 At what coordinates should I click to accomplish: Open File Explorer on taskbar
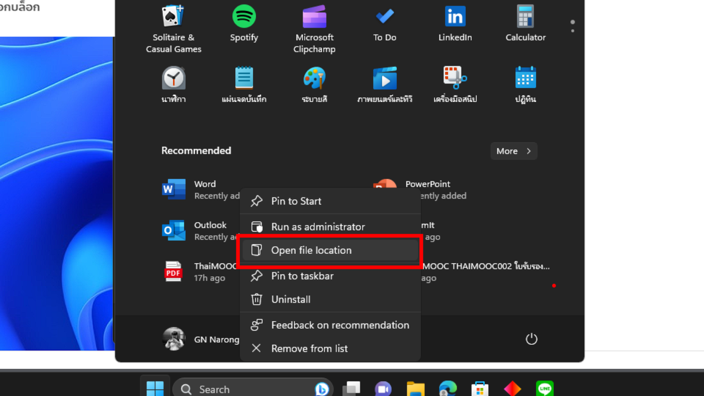tap(415, 389)
